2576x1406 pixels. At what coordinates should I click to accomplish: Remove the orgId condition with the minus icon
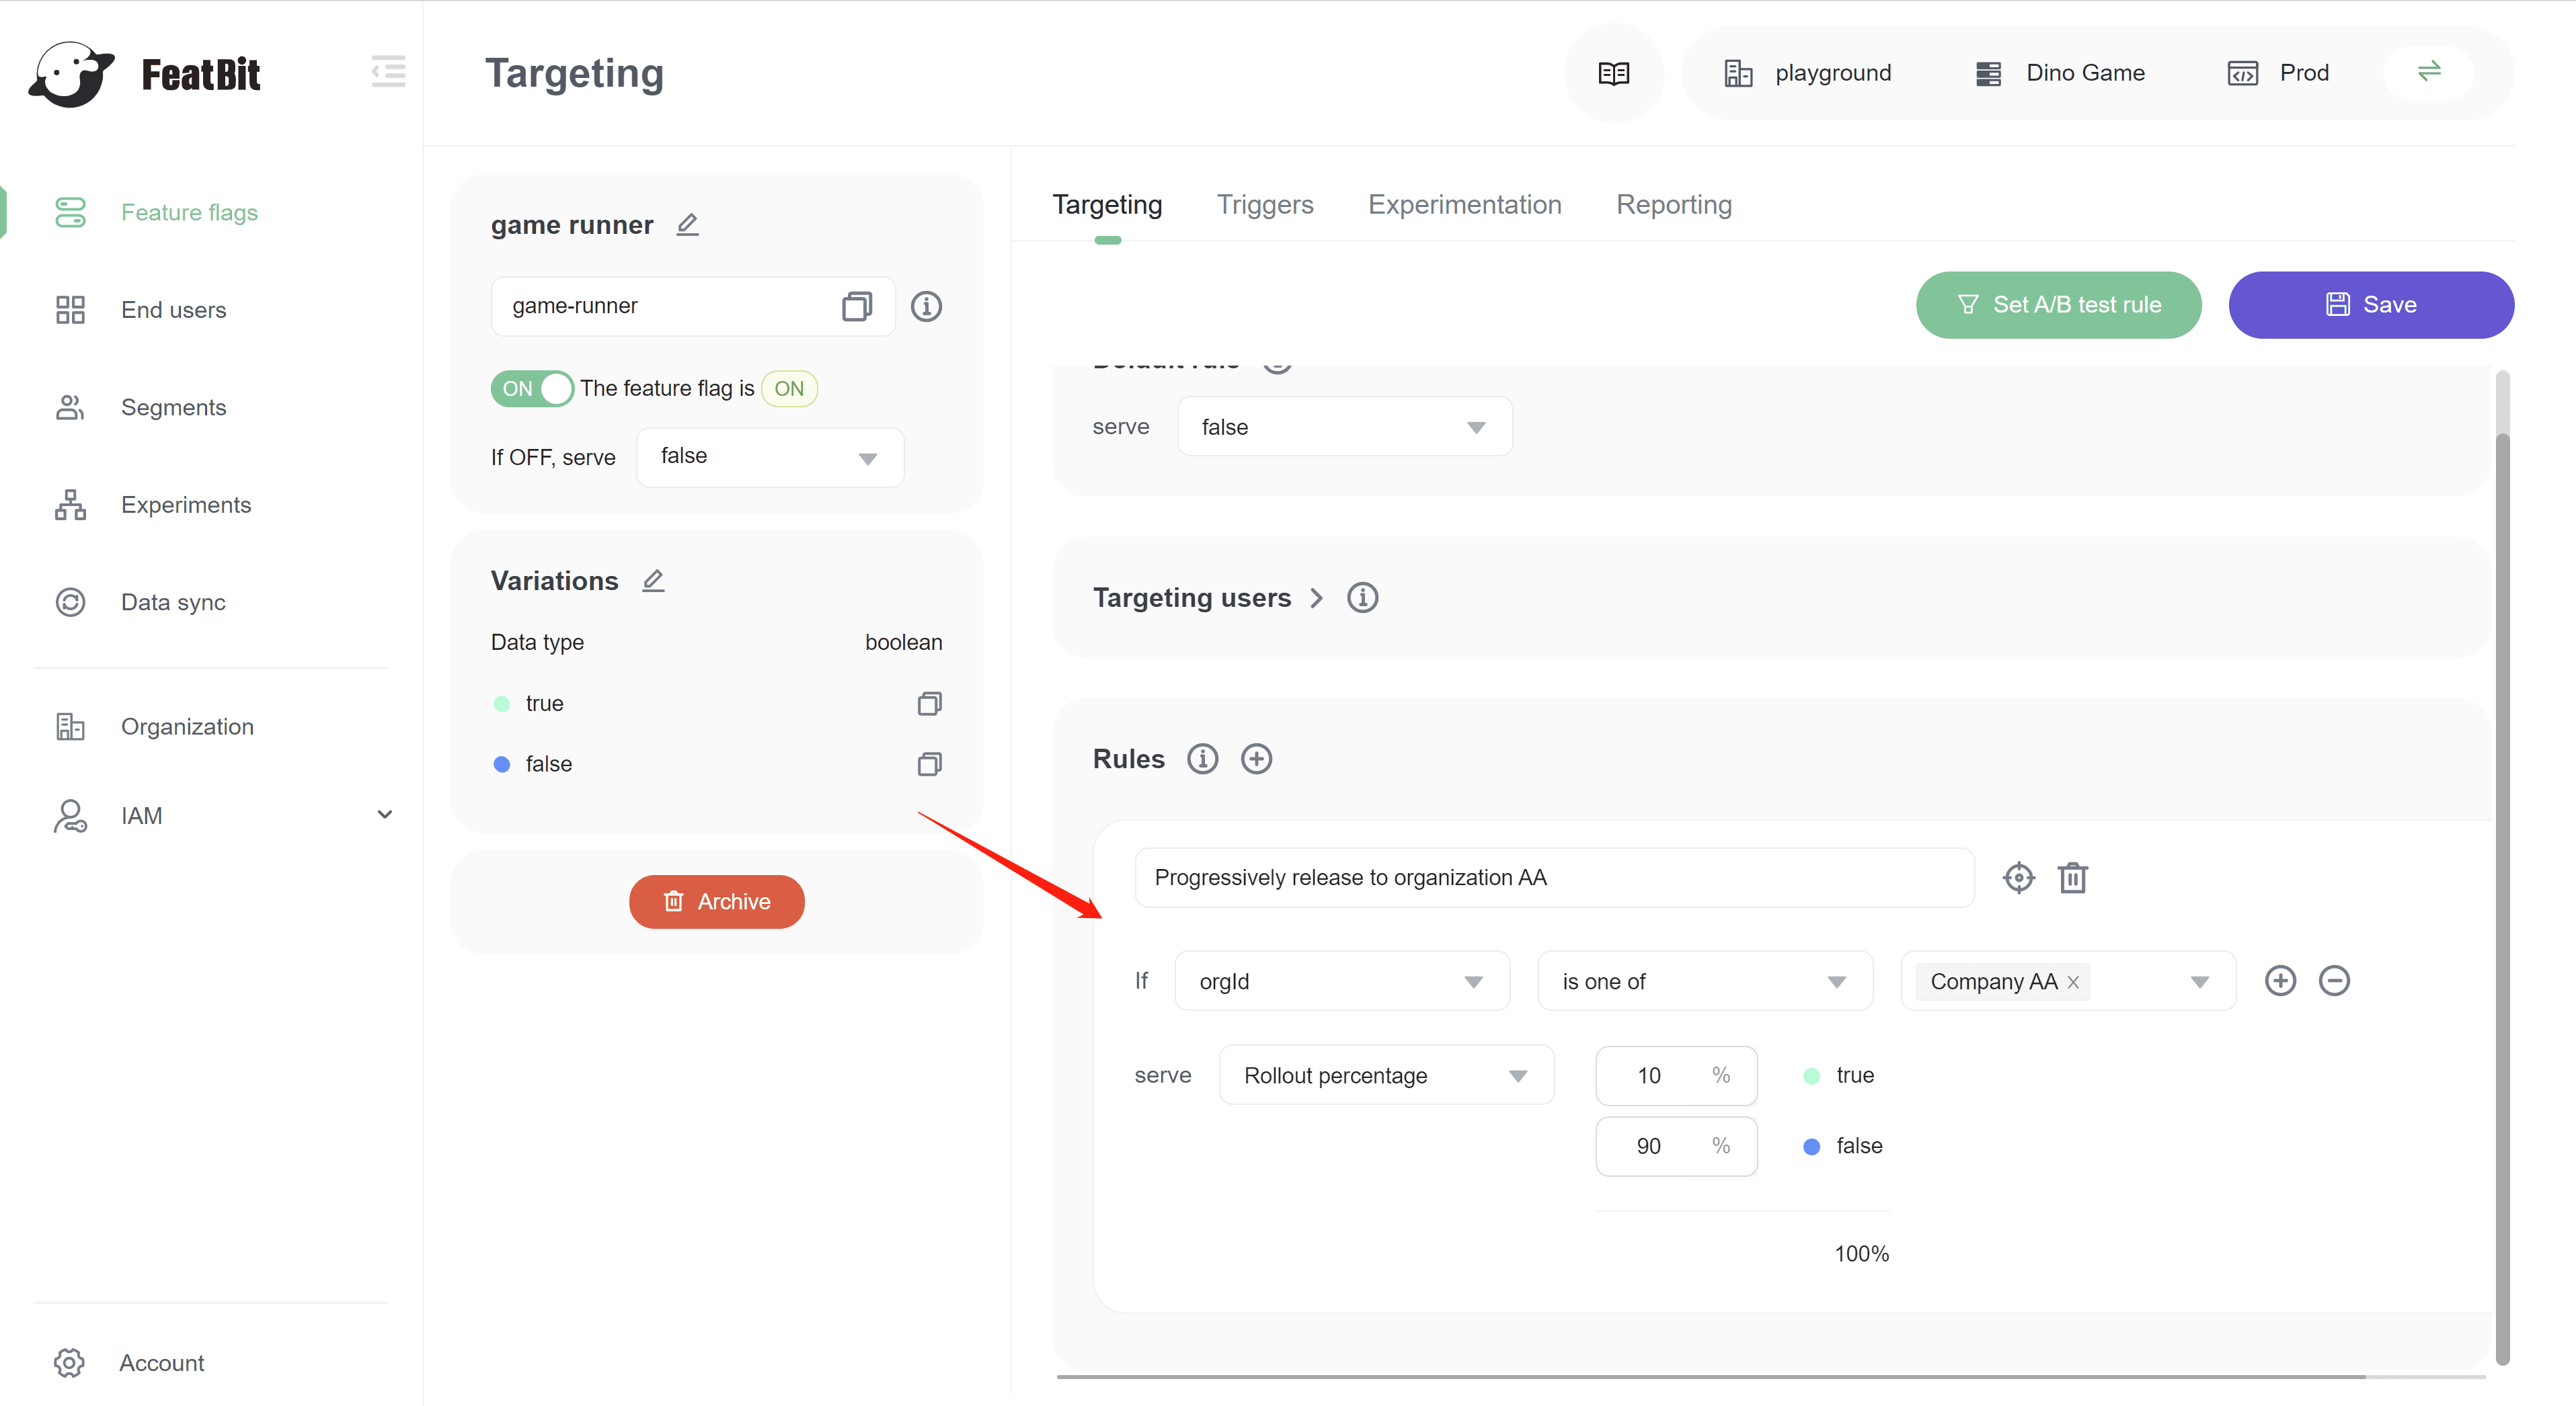[2334, 981]
